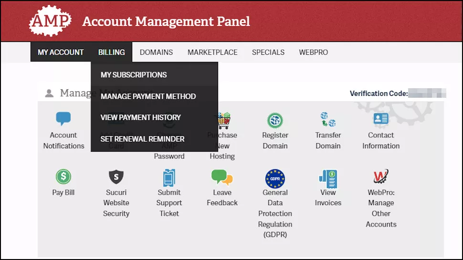
Task: Open the WebPro Manage Other Accounts icon
Action: tap(381, 177)
